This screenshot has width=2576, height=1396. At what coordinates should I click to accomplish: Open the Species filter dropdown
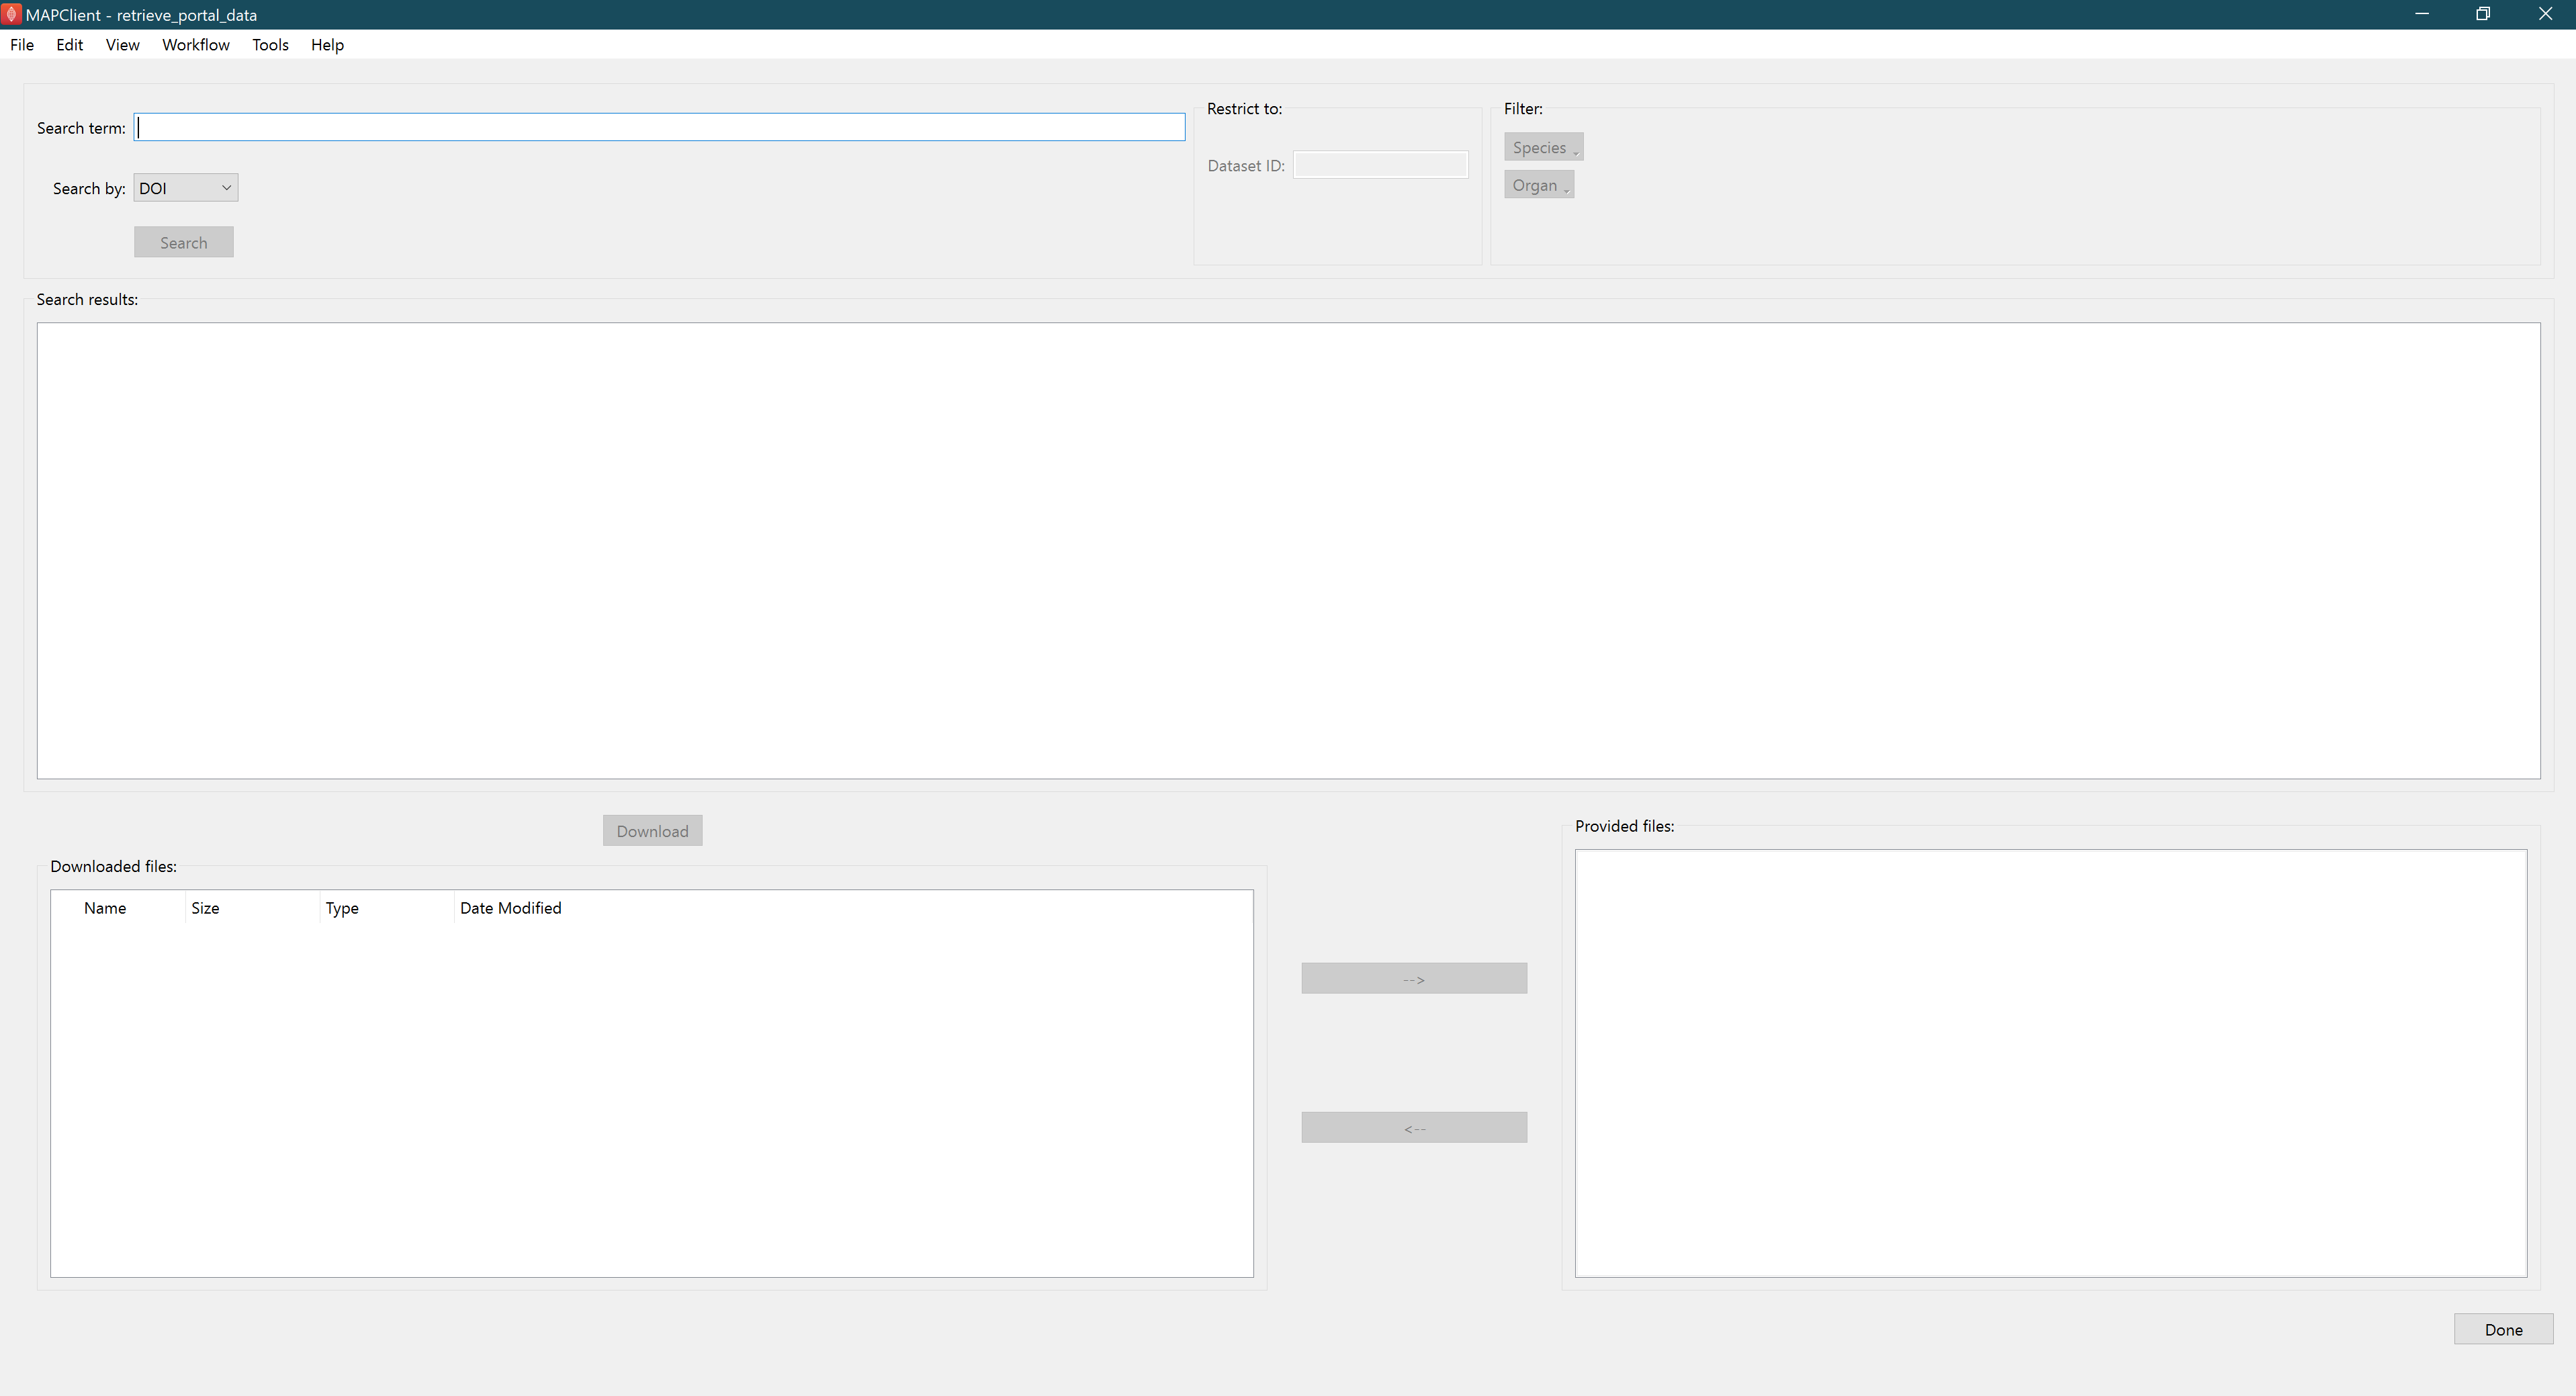point(1544,147)
